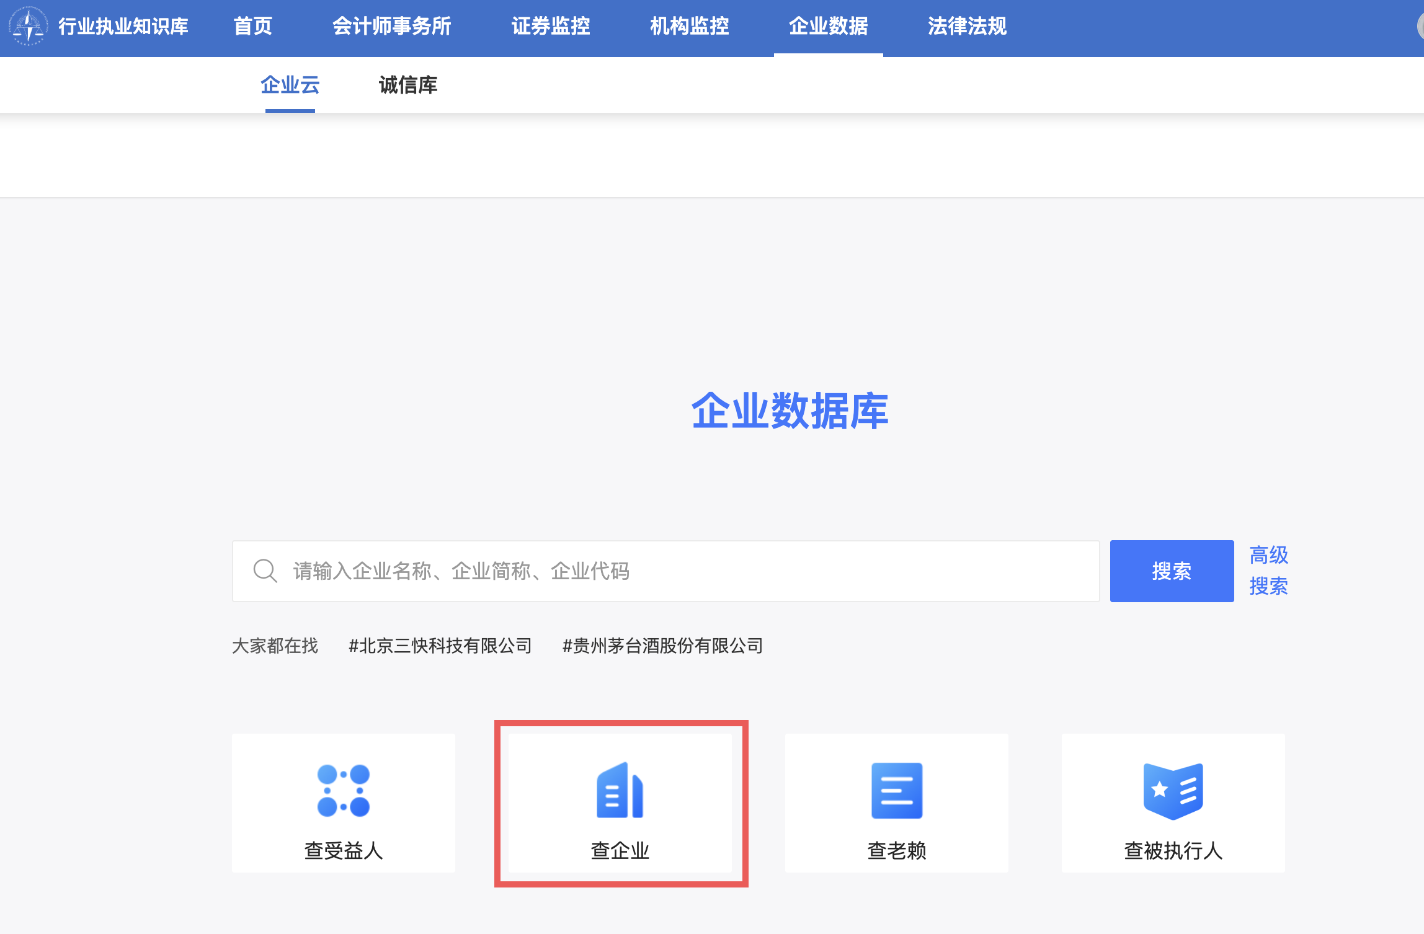This screenshot has width=1424, height=934.
Task: Open 查被执行人 star book icon
Action: (1173, 791)
